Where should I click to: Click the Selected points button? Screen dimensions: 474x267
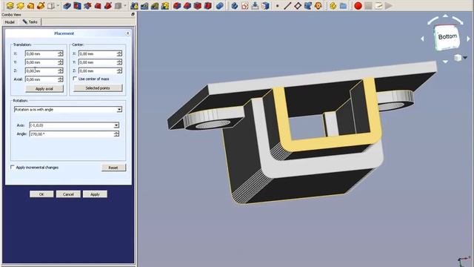[98, 88]
